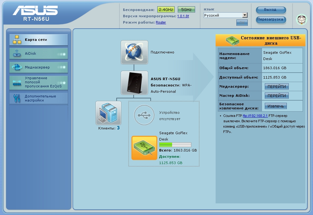Image resolution: width=313 pixels, height=215 pixels.
Task: Select the Seagate GoFlex USB disk icon
Action: pos(144,148)
